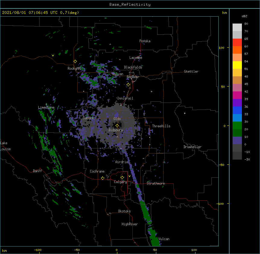Screen dimensions: 260x254
Task: Select the Lacombe city label
Action: coord(136,58)
